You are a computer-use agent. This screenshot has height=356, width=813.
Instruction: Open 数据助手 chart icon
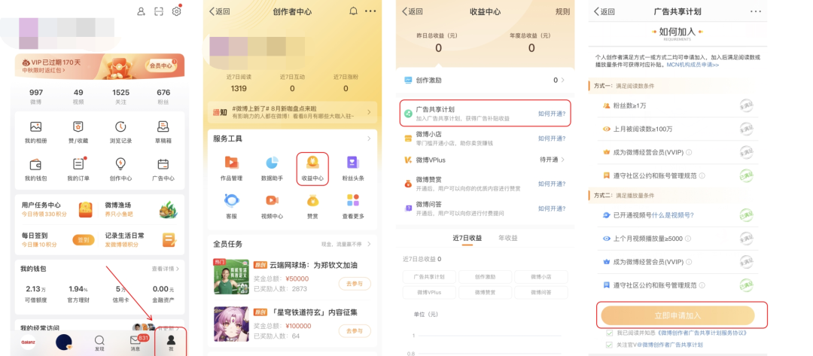pos(272,163)
